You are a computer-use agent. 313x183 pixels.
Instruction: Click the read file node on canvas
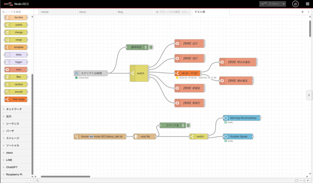pos(145,137)
